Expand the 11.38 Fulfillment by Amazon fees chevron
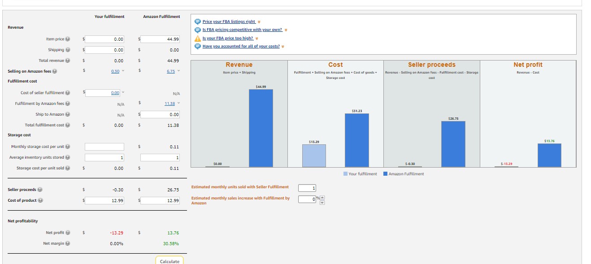Screen dimensions: 591x264 (x=178, y=104)
